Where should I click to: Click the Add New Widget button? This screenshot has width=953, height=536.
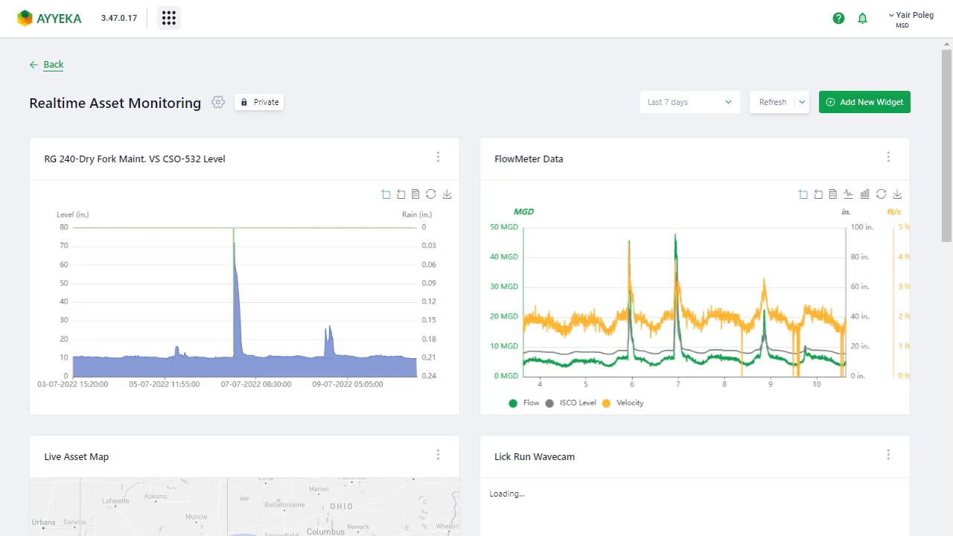click(x=864, y=102)
